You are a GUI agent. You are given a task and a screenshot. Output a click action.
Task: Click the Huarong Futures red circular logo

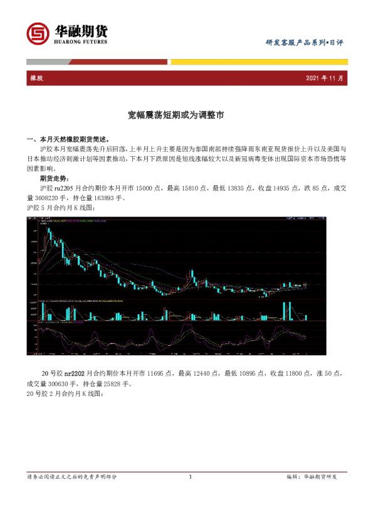pos(38,34)
